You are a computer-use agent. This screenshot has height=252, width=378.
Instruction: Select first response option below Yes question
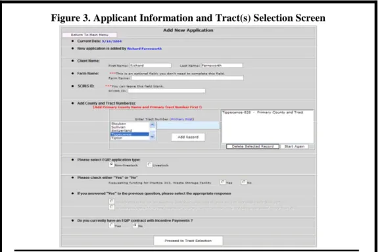[x=111, y=201]
